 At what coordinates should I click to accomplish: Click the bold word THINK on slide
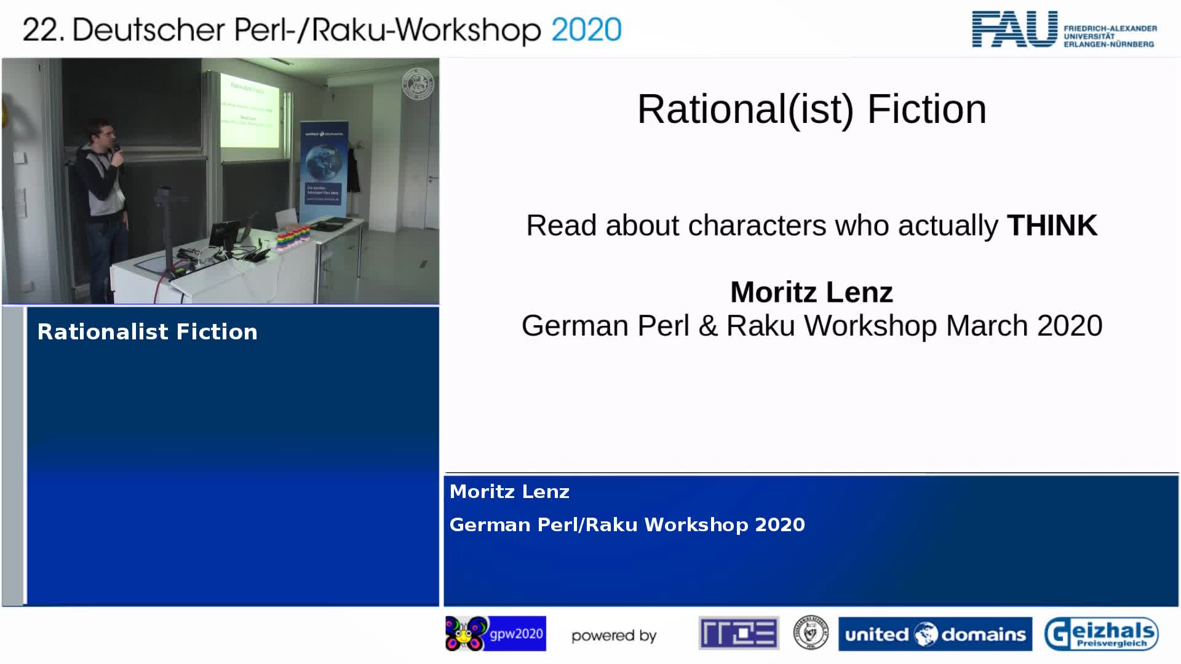click(x=1052, y=225)
